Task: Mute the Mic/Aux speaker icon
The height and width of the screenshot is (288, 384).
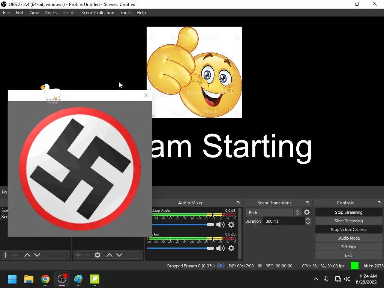Action: (x=220, y=248)
